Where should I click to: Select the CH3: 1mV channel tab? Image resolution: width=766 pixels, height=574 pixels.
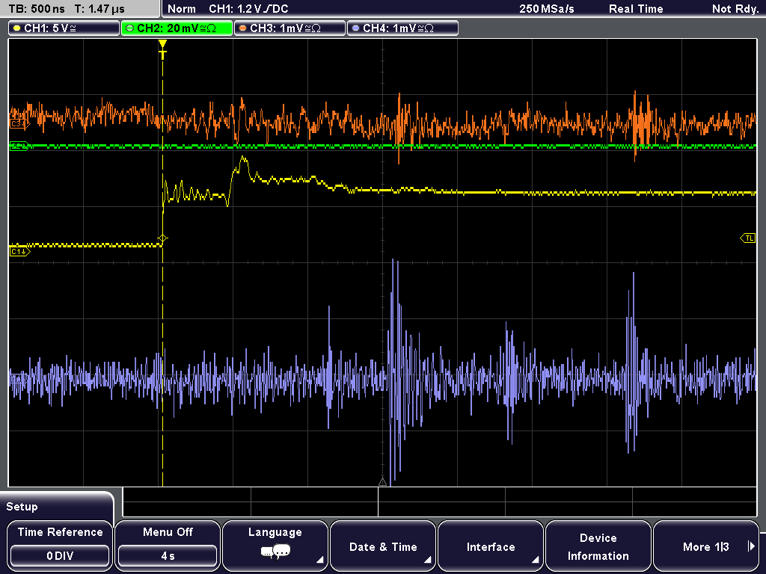(289, 28)
